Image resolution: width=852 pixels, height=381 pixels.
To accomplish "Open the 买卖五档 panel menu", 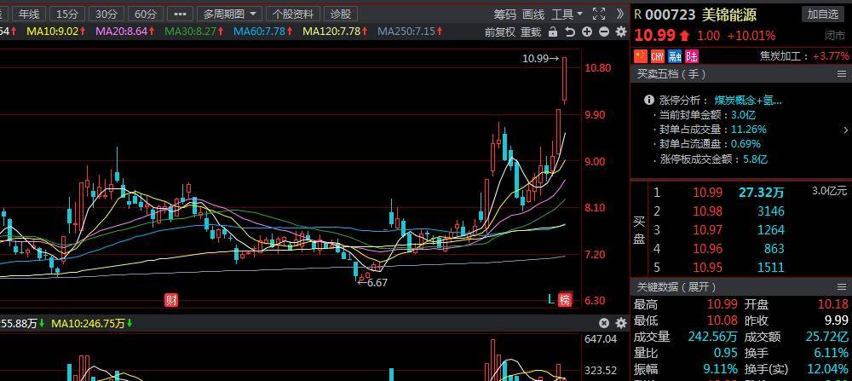I will click(x=842, y=74).
